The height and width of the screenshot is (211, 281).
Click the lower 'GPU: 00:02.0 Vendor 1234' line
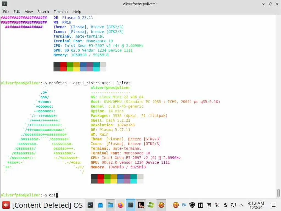coord(130,162)
